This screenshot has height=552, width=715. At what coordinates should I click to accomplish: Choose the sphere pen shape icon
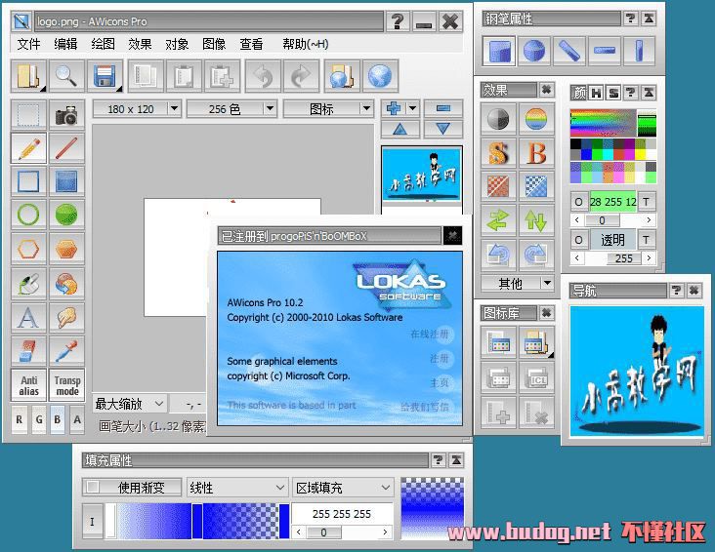coord(534,51)
